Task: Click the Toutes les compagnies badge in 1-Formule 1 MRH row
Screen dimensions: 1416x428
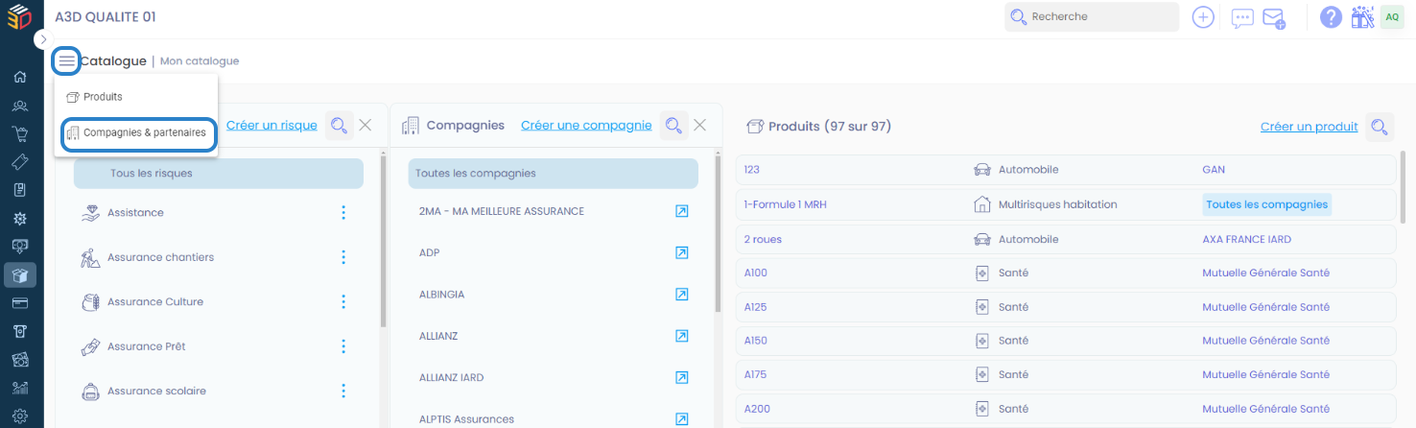Action: coord(1266,204)
